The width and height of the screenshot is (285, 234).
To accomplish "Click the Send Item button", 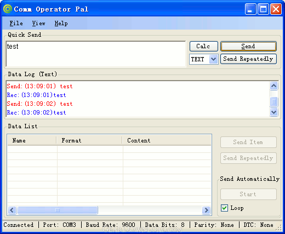I will coord(248,142).
